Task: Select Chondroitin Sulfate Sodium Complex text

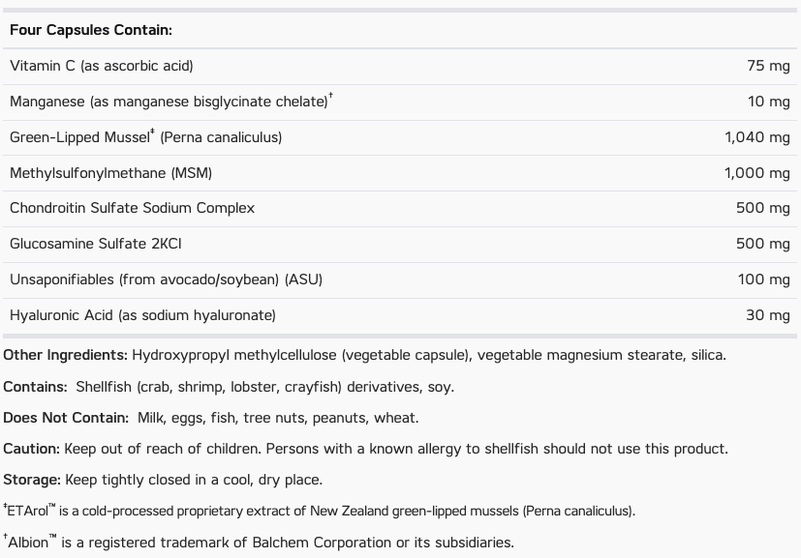Action: click(133, 208)
